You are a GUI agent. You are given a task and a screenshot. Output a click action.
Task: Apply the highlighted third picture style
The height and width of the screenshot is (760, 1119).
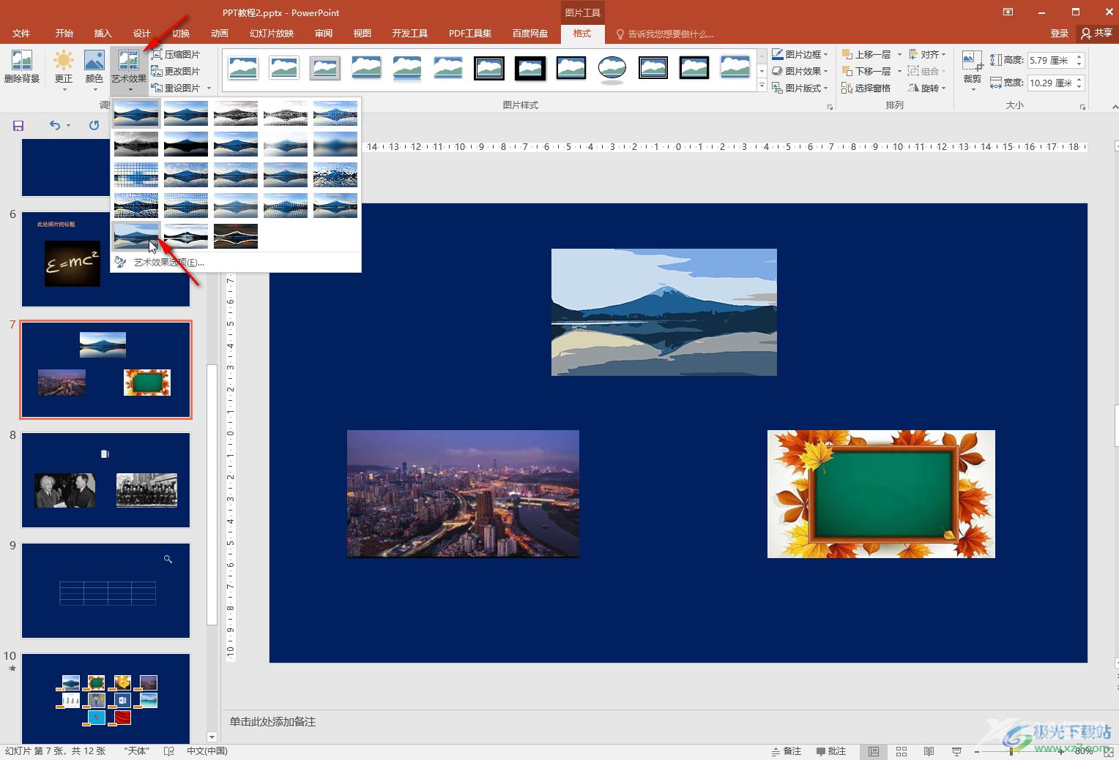click(x=325, y=68)
